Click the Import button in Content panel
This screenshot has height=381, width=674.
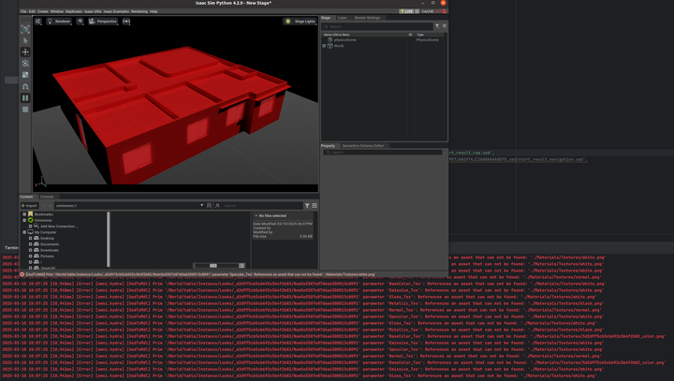(29, 206)
